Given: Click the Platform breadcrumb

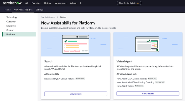Looking at the screenshot, I should pyautogui.click(x=63, y=17).
